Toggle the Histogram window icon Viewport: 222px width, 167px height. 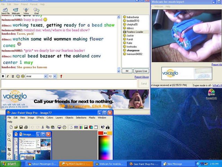point(86,127)
